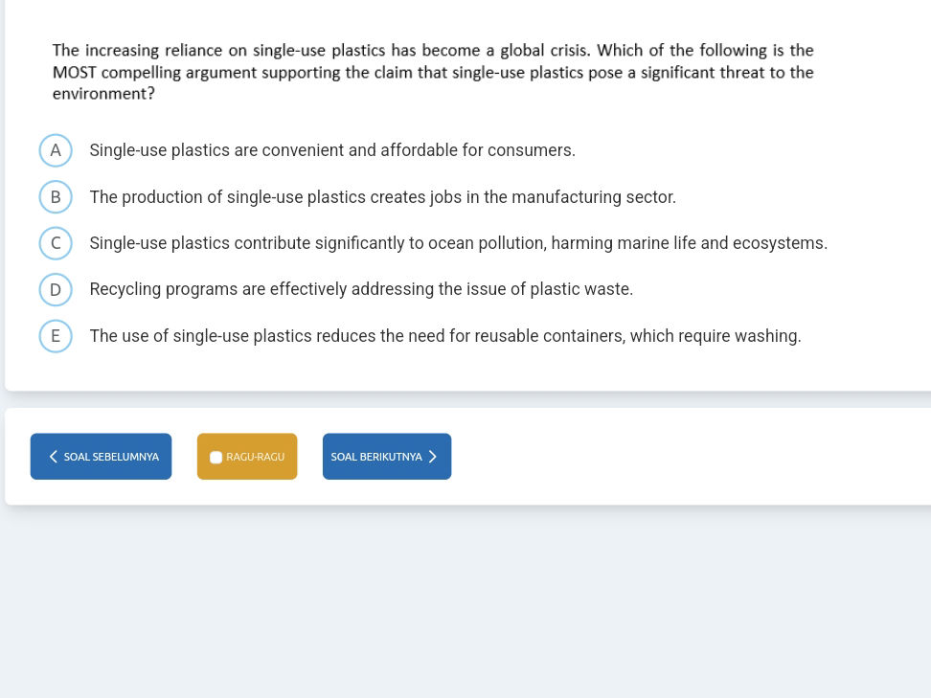Click the ocean pollution answer text
The image size is (931, 698).
coord(458,243)
